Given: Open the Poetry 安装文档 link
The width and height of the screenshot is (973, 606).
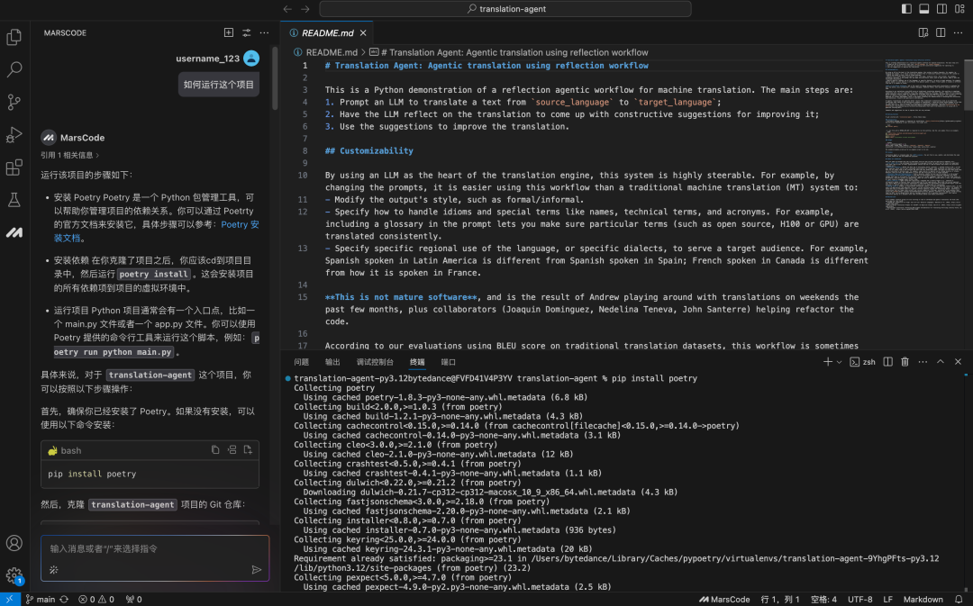Looking at the screenshot, I should pos(241,224).
